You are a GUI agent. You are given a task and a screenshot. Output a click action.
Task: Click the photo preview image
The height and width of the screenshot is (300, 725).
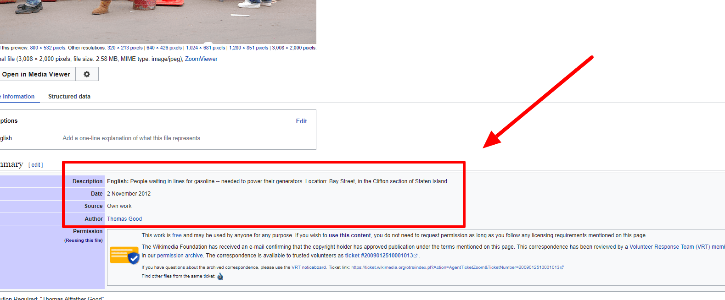(158, 21)
